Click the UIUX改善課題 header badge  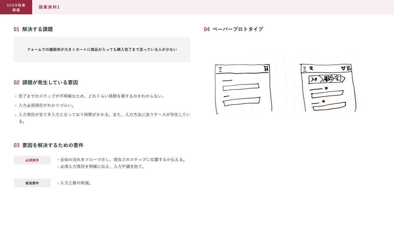16,7
